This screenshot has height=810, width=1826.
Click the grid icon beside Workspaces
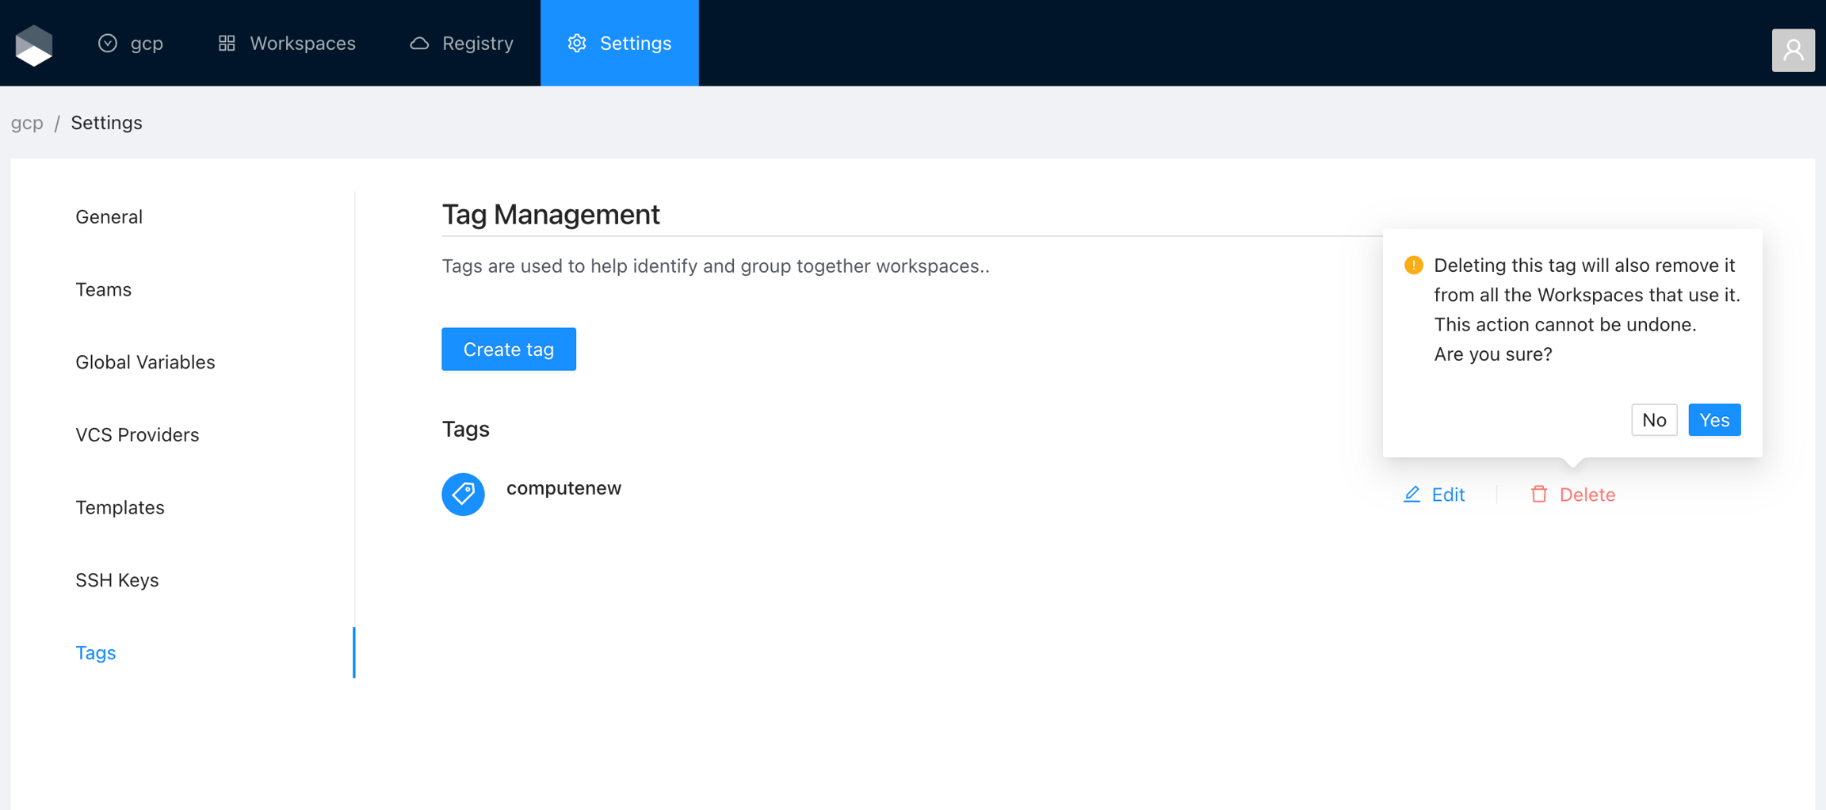[x=227, y=44]
